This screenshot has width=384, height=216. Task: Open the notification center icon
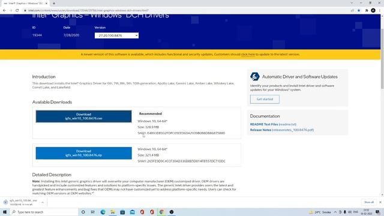(378, 212)
